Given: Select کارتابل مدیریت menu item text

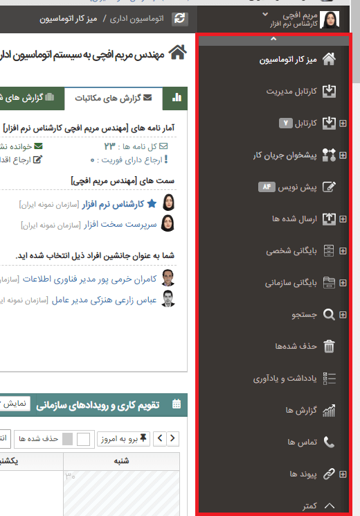Looking at the screenshot, I should [x=291, y=91].
